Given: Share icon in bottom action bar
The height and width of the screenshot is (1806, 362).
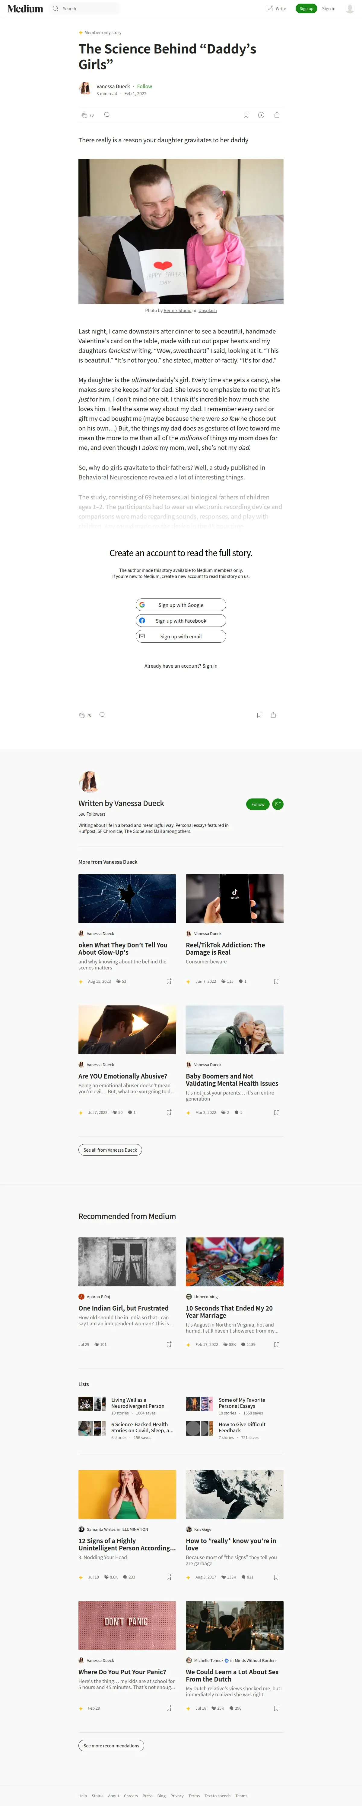Looking at the screenshot, I should [273, 715].
